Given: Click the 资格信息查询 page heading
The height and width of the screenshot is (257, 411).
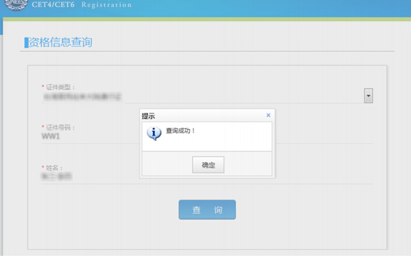Looking at the screenshot, I should (61, 42).
